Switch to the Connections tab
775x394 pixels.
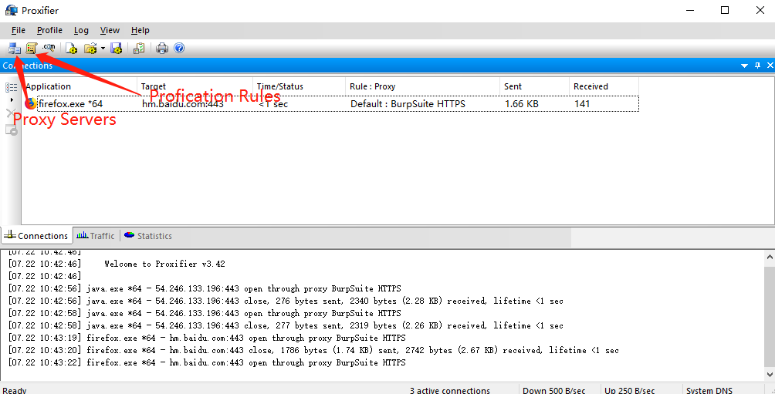tap(36, 236)
